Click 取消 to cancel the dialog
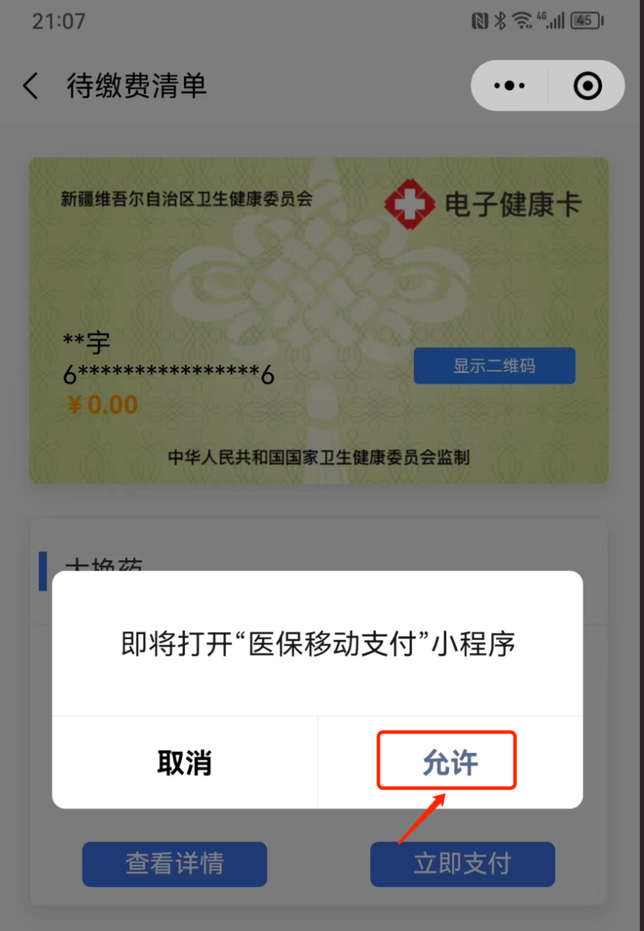 [185, 763]
